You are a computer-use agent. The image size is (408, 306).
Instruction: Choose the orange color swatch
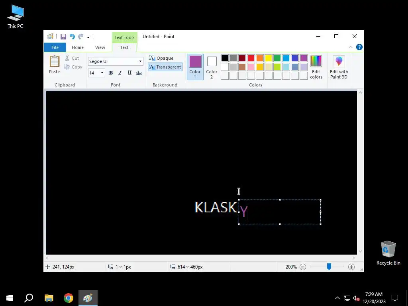[260, 58]
